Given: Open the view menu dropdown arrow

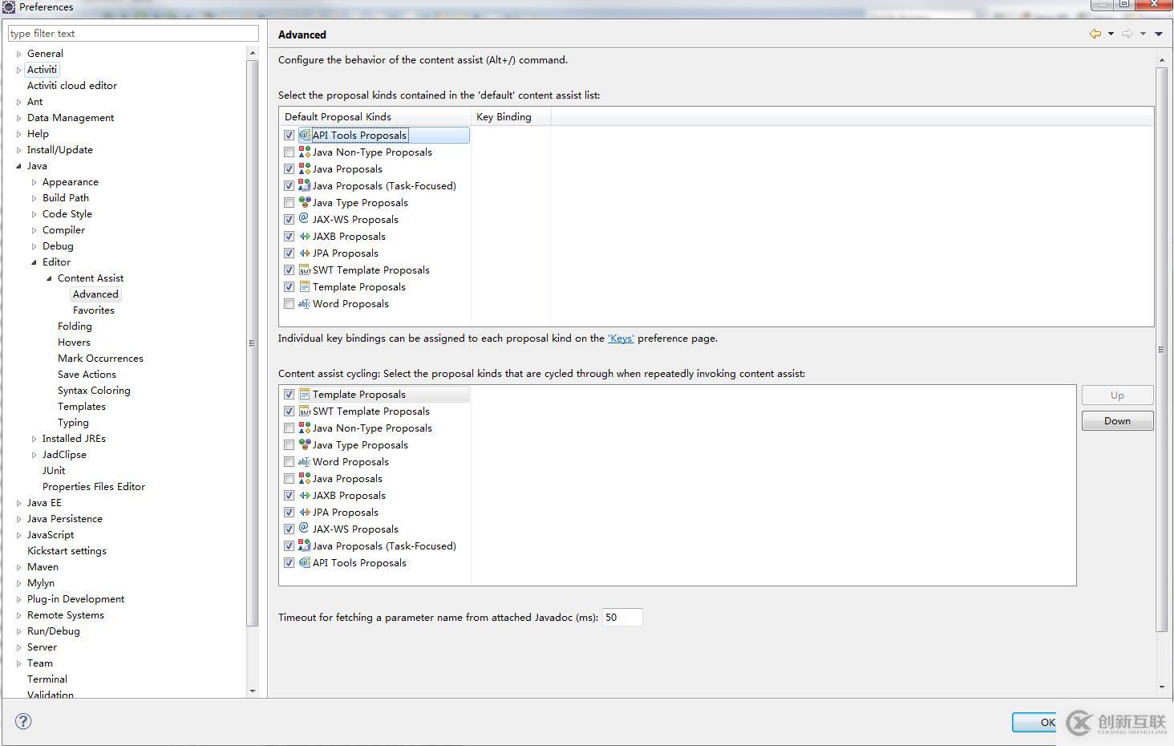Looking at the screenshot, I should (x=1159, y=34).
